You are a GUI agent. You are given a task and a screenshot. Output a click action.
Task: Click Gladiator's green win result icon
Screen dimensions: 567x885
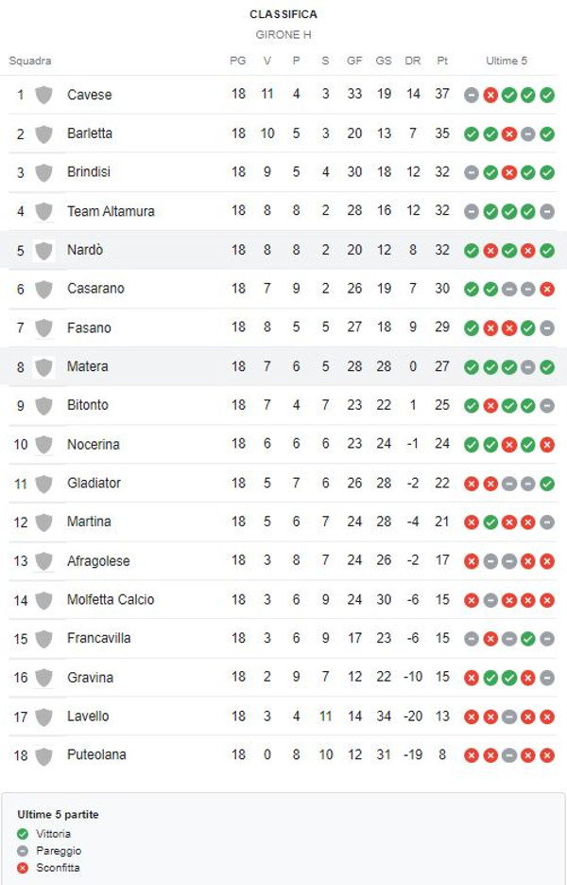(x=547, y=484)
